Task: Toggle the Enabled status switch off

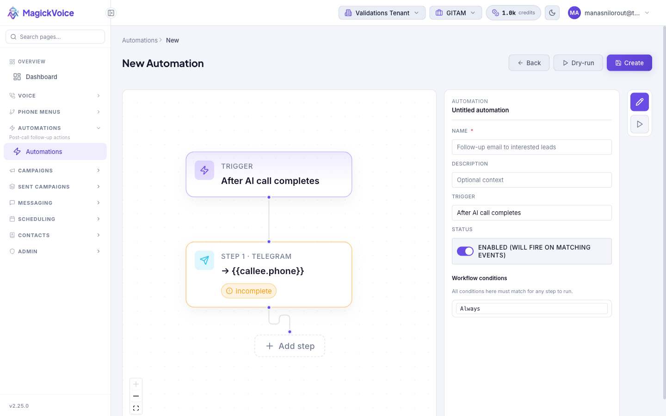Action: click(465, 251)
